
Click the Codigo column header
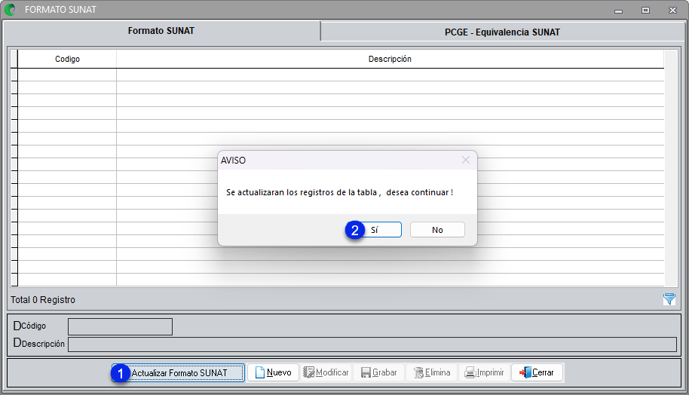(x=67, y=59)
